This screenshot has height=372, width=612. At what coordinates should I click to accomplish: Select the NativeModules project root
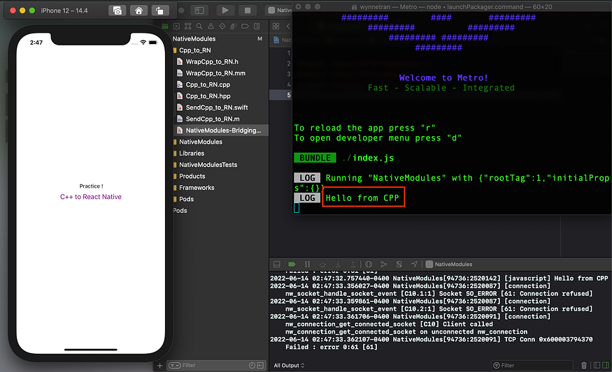[194, 38]
